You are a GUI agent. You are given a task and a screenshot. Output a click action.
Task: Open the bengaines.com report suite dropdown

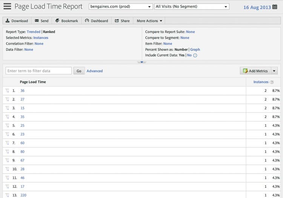coord(121,7)
